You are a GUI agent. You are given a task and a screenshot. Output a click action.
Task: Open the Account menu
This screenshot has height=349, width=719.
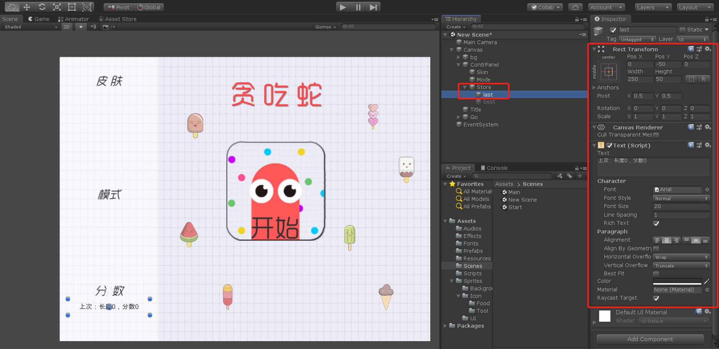point(606,7)
